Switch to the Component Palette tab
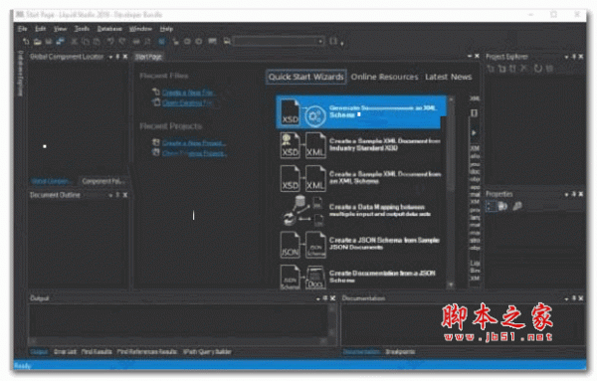The width and height of the screenshot is (597, 381). pos(103,181)
